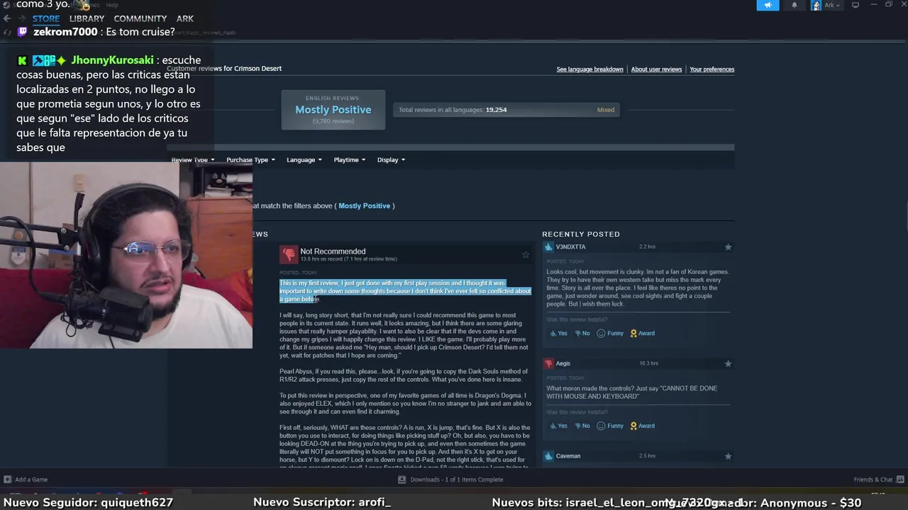Image resolution: width=908 pixels, height=510 pixels.
Task: Mark V3NDXTTA review as Funny
Action: tap(610, 334)
